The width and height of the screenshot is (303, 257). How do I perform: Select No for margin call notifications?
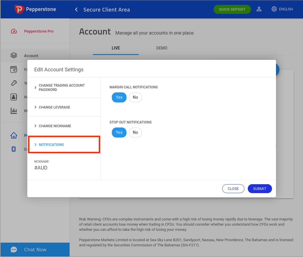pos(135,97)
